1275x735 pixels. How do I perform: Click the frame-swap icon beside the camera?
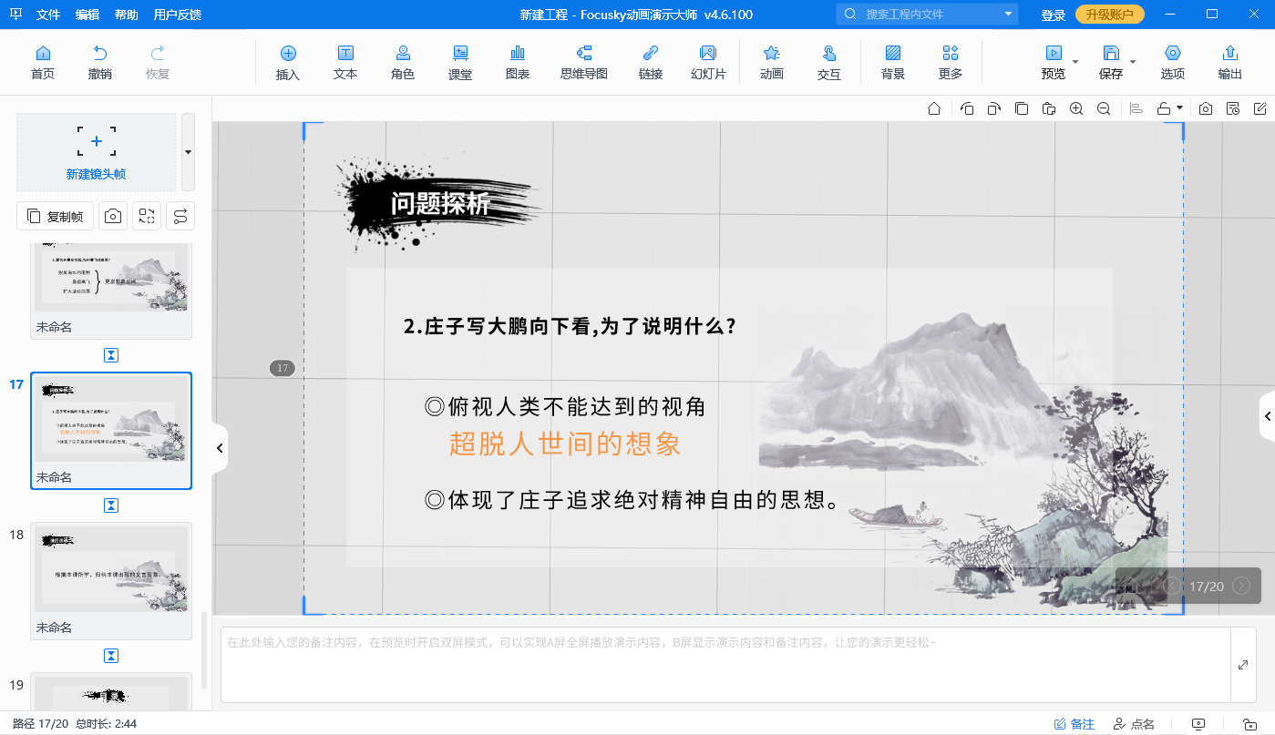(147, 216)
